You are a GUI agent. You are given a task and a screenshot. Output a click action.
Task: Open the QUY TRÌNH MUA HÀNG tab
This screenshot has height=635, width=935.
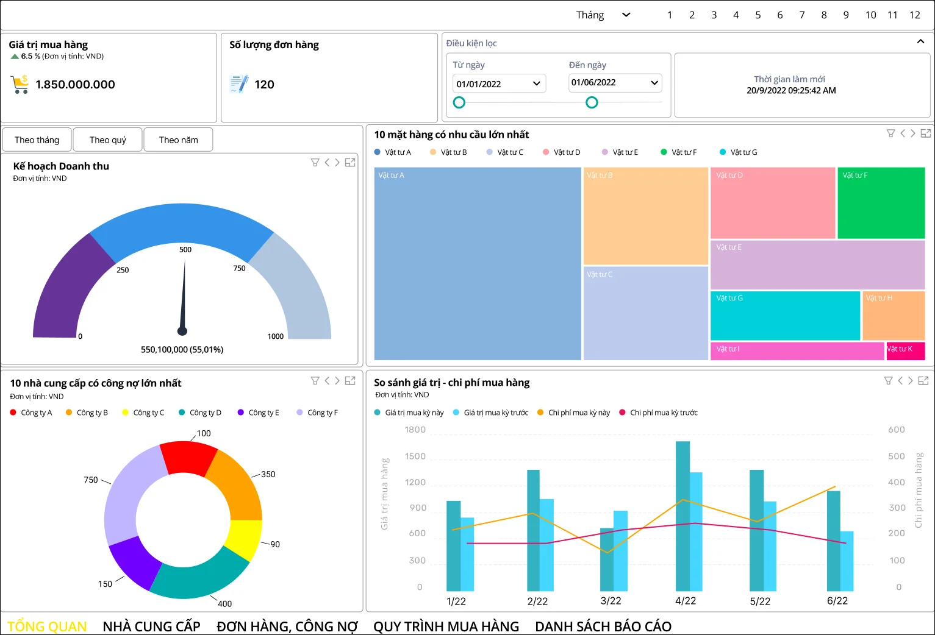446,626
